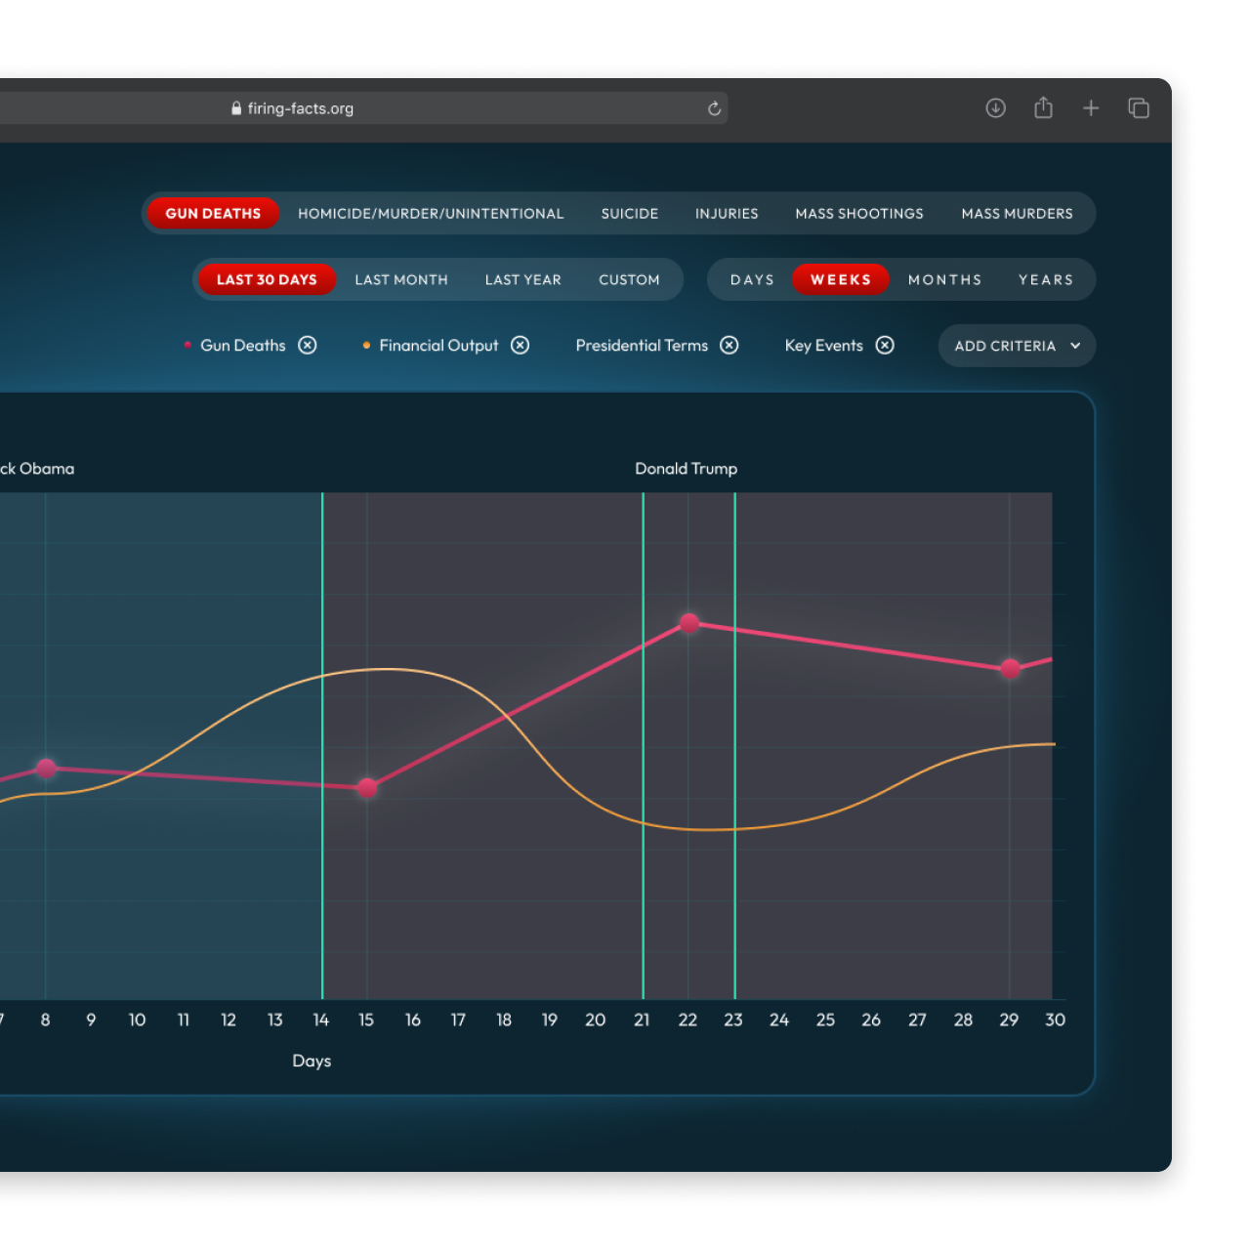Viewport: 1250px width, 1250px height.
Task: Switch to the Suicide category tab
Action: click(x=630, y=214)
